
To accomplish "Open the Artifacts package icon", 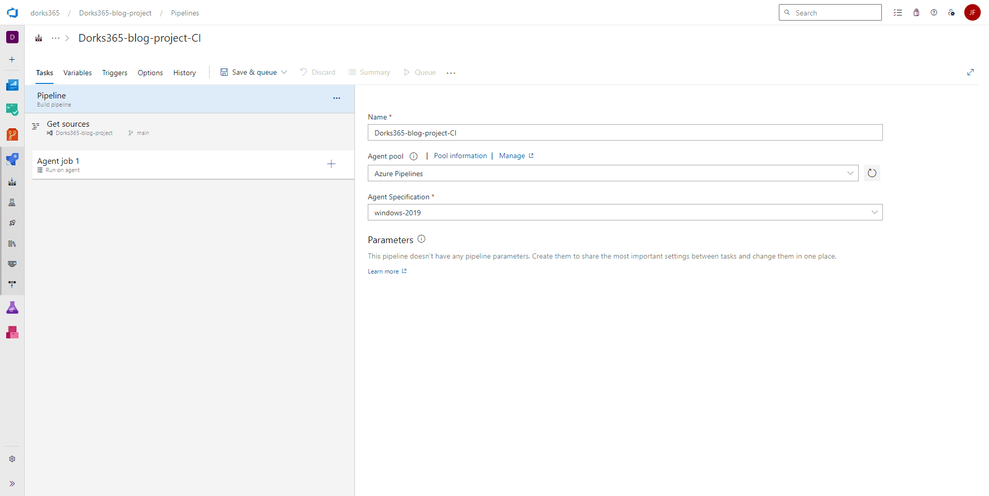I will [12, 332].
